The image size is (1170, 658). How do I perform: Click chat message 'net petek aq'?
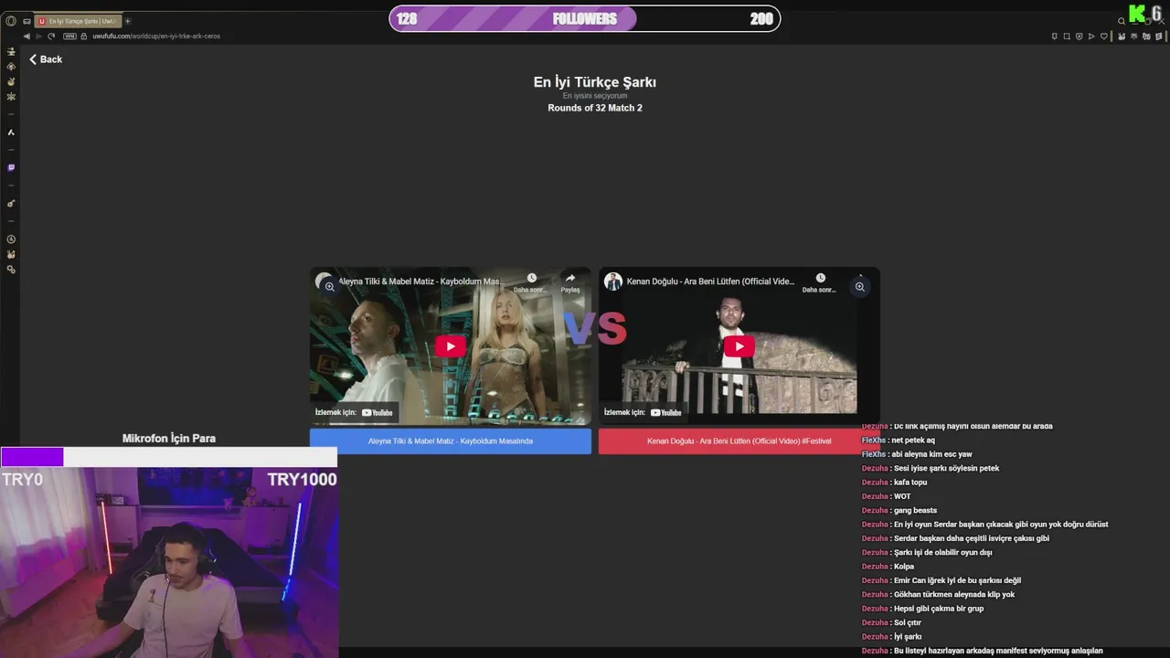pos(913,440)
